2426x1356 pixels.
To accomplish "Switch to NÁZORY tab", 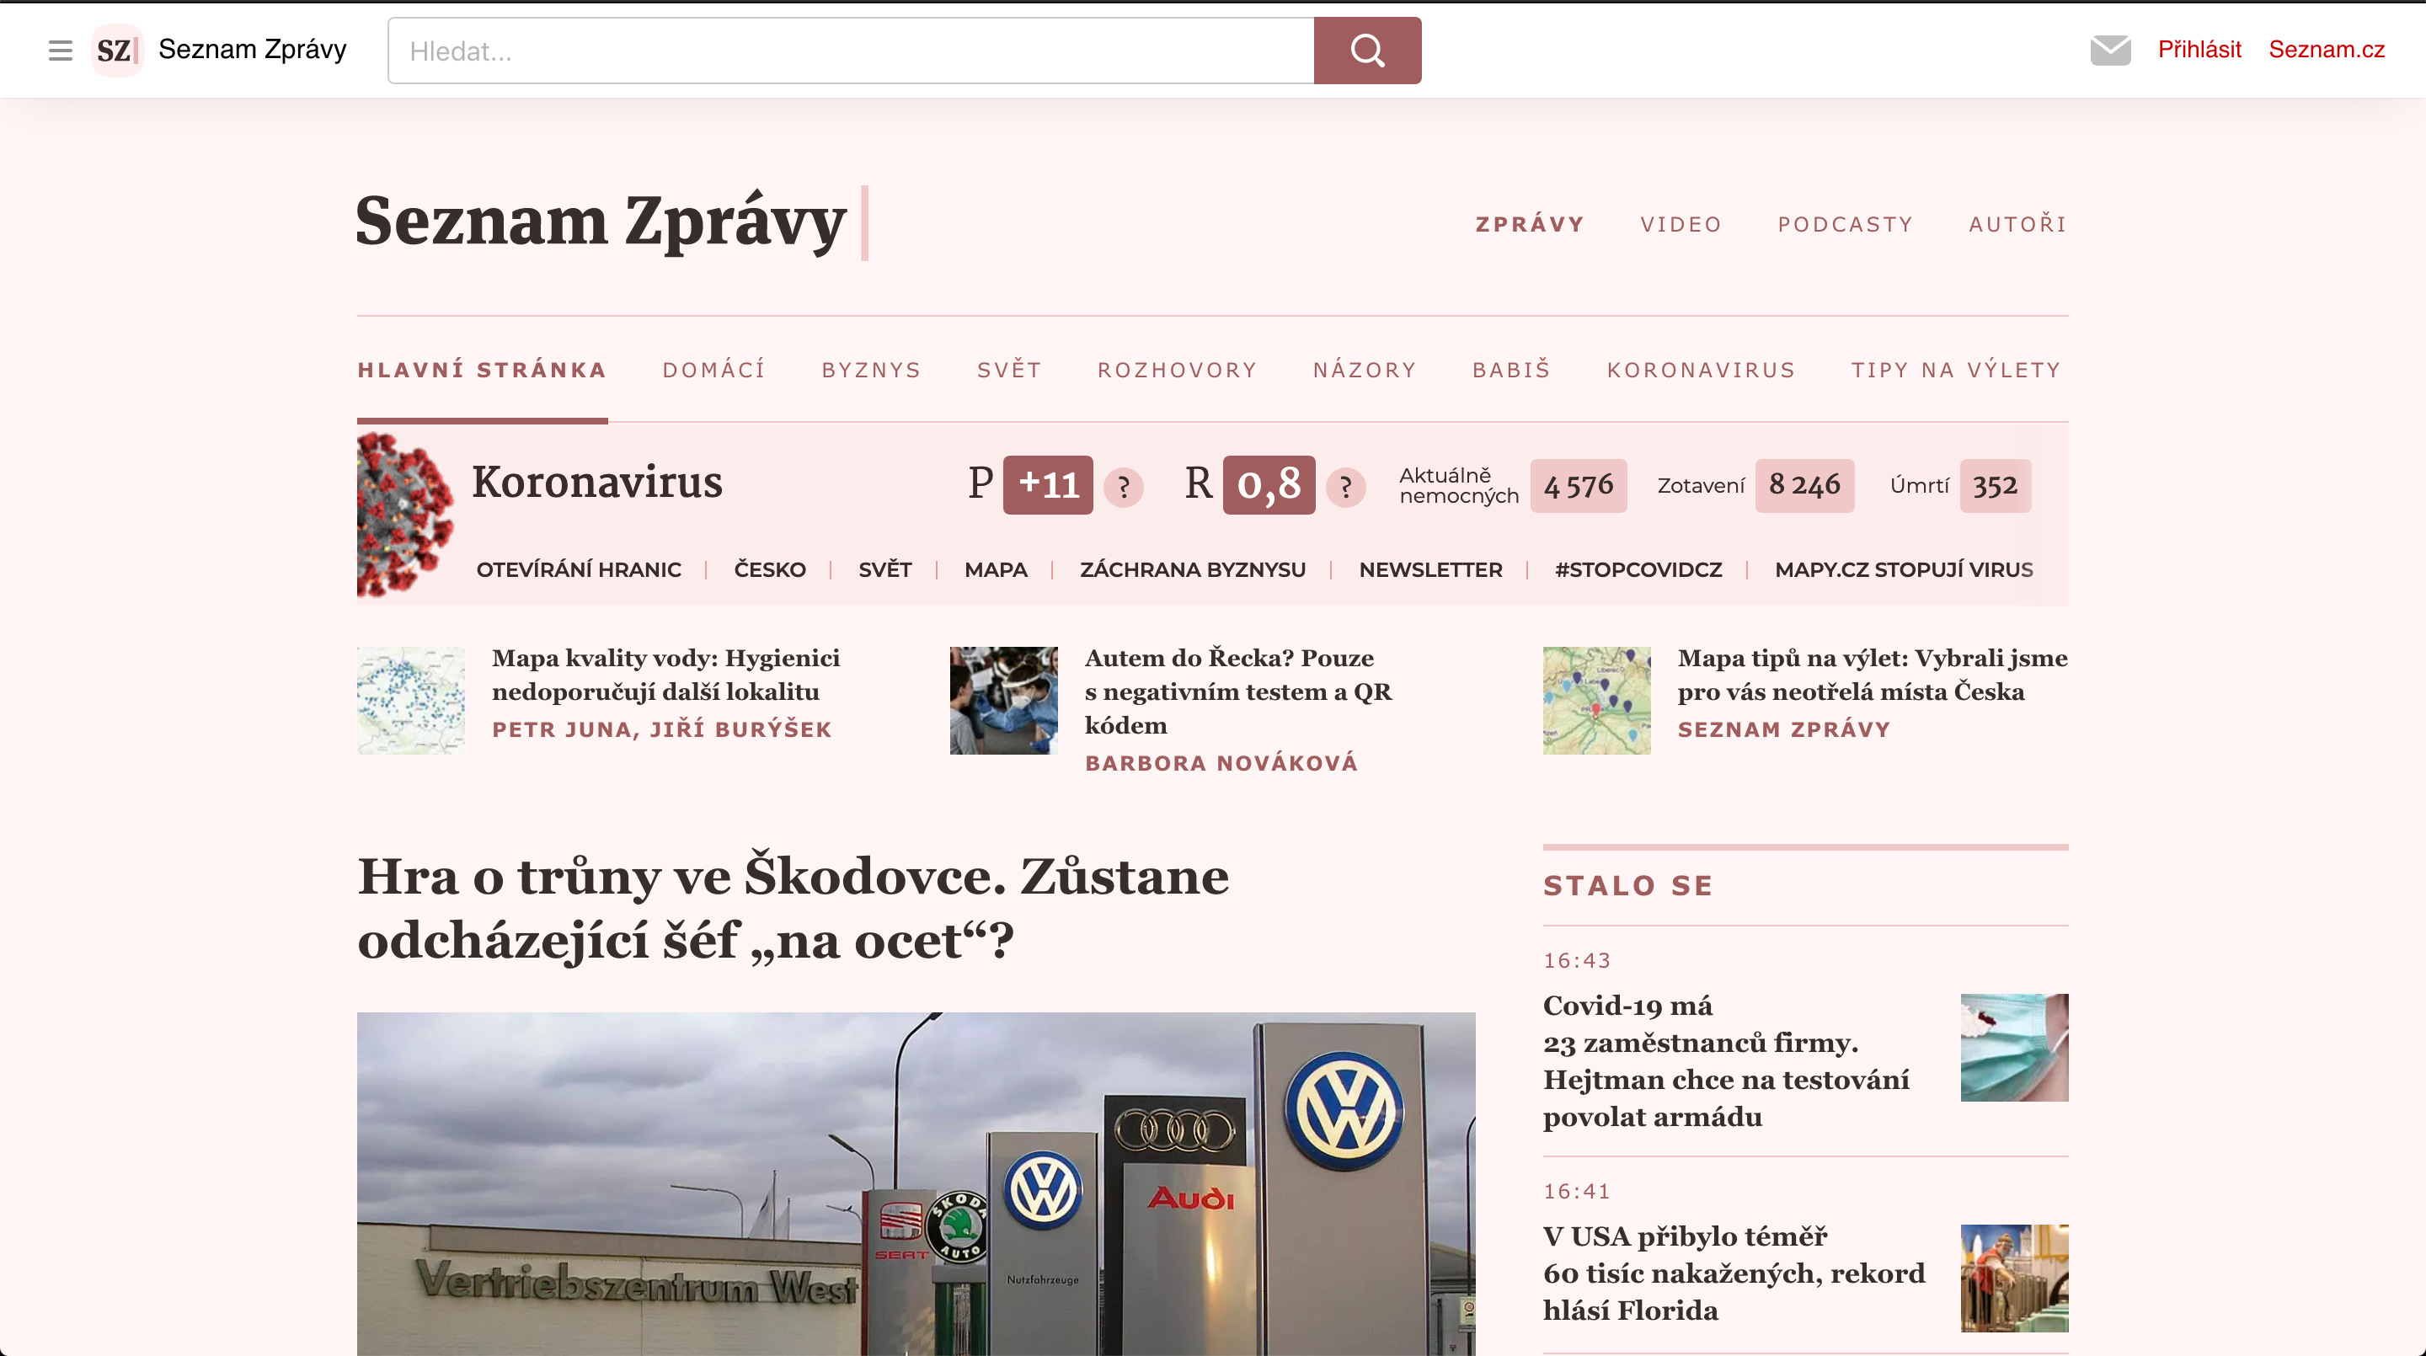I will click(1365, 370).
